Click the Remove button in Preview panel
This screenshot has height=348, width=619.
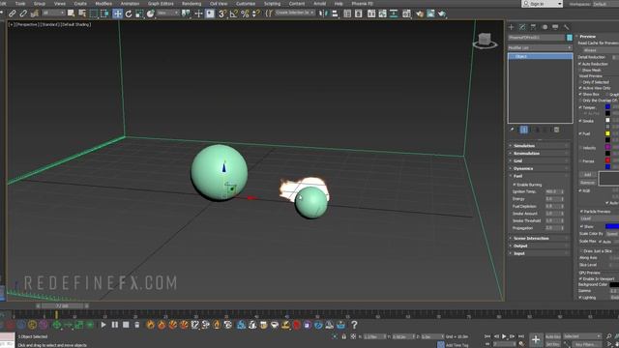587,183
